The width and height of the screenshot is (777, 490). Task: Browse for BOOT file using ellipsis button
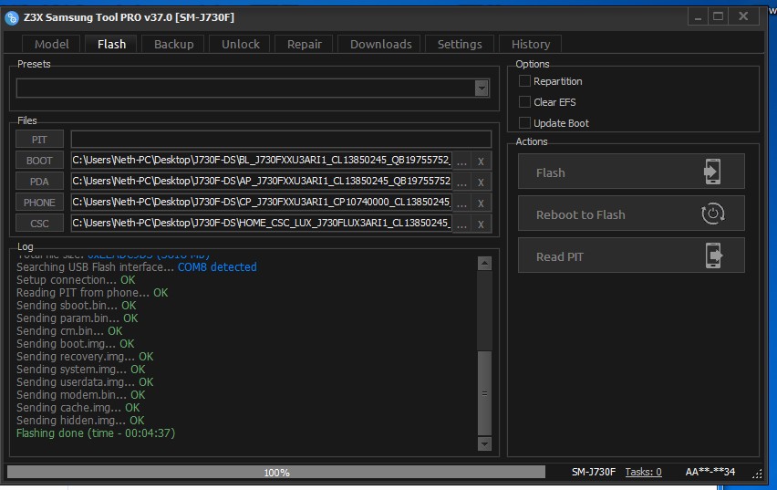[461, 162]
